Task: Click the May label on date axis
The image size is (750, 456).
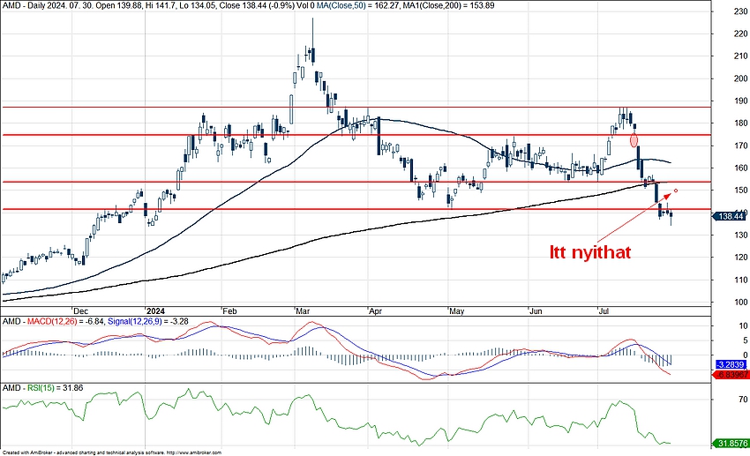Action: 457,311
